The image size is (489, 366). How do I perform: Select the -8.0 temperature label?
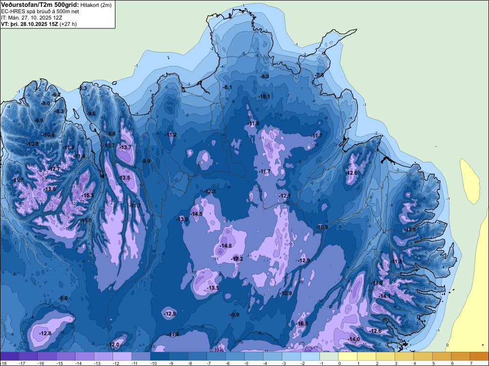(45, 103)
